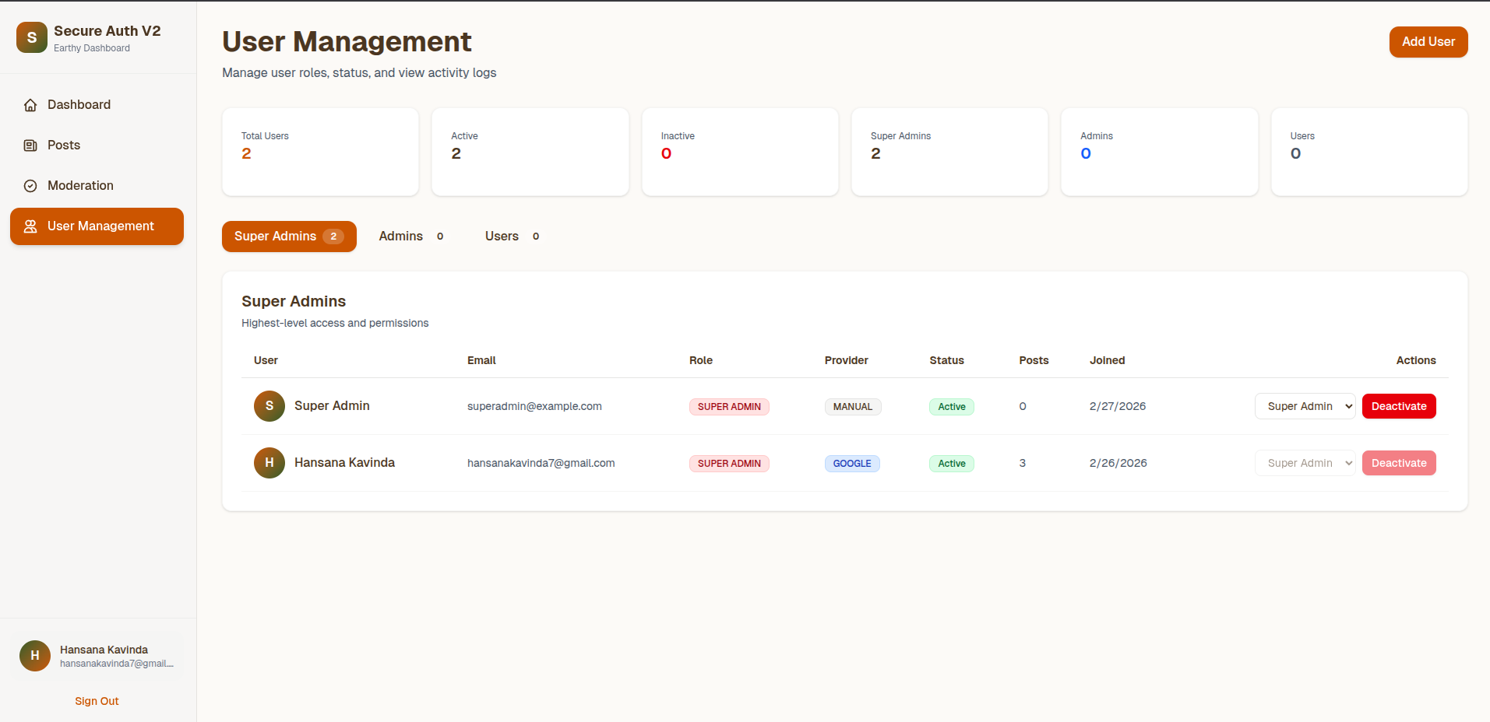
Task: Click Hansana Kavinda's 'H' avatar in table
Action: click(x=269, y=463)
